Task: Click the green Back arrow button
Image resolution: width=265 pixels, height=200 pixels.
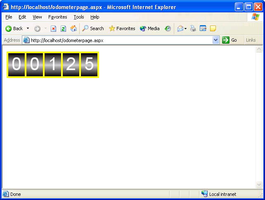Action: 8,28
